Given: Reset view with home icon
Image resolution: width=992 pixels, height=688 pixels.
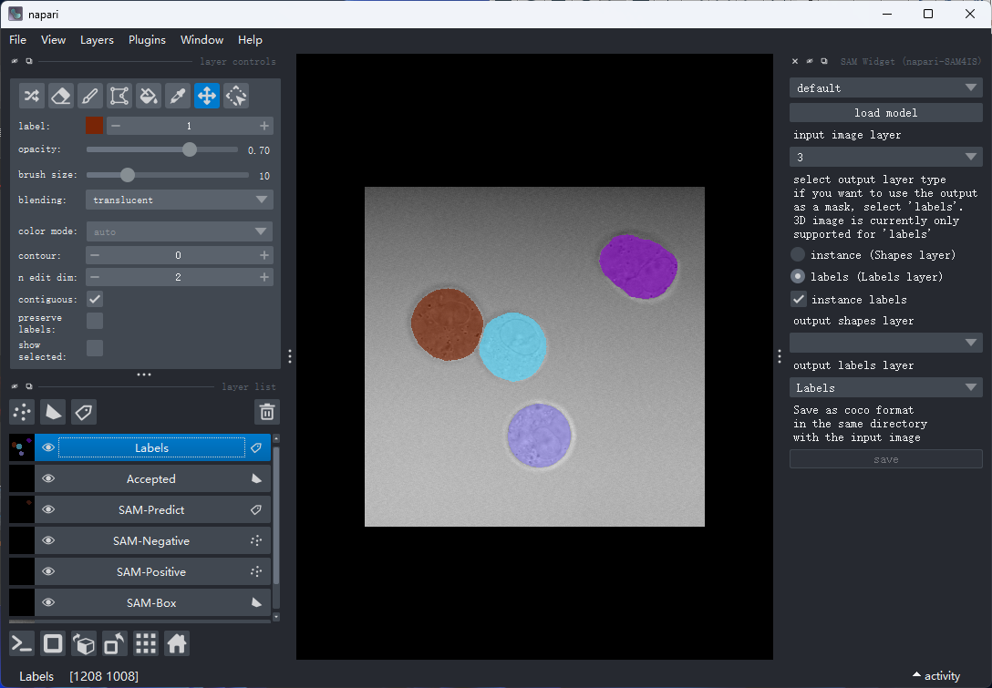Looking at the screenshot, I should 177,643.
